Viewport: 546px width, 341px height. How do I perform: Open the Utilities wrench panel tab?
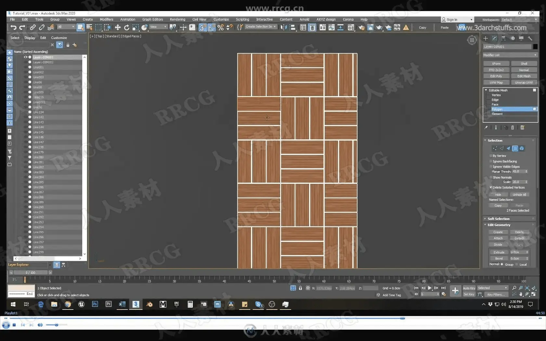coord(530,38)
